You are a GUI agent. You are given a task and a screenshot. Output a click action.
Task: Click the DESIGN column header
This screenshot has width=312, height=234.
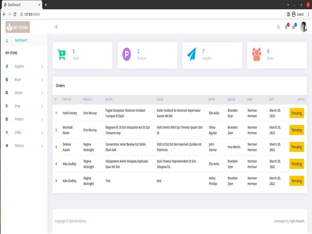109,100
